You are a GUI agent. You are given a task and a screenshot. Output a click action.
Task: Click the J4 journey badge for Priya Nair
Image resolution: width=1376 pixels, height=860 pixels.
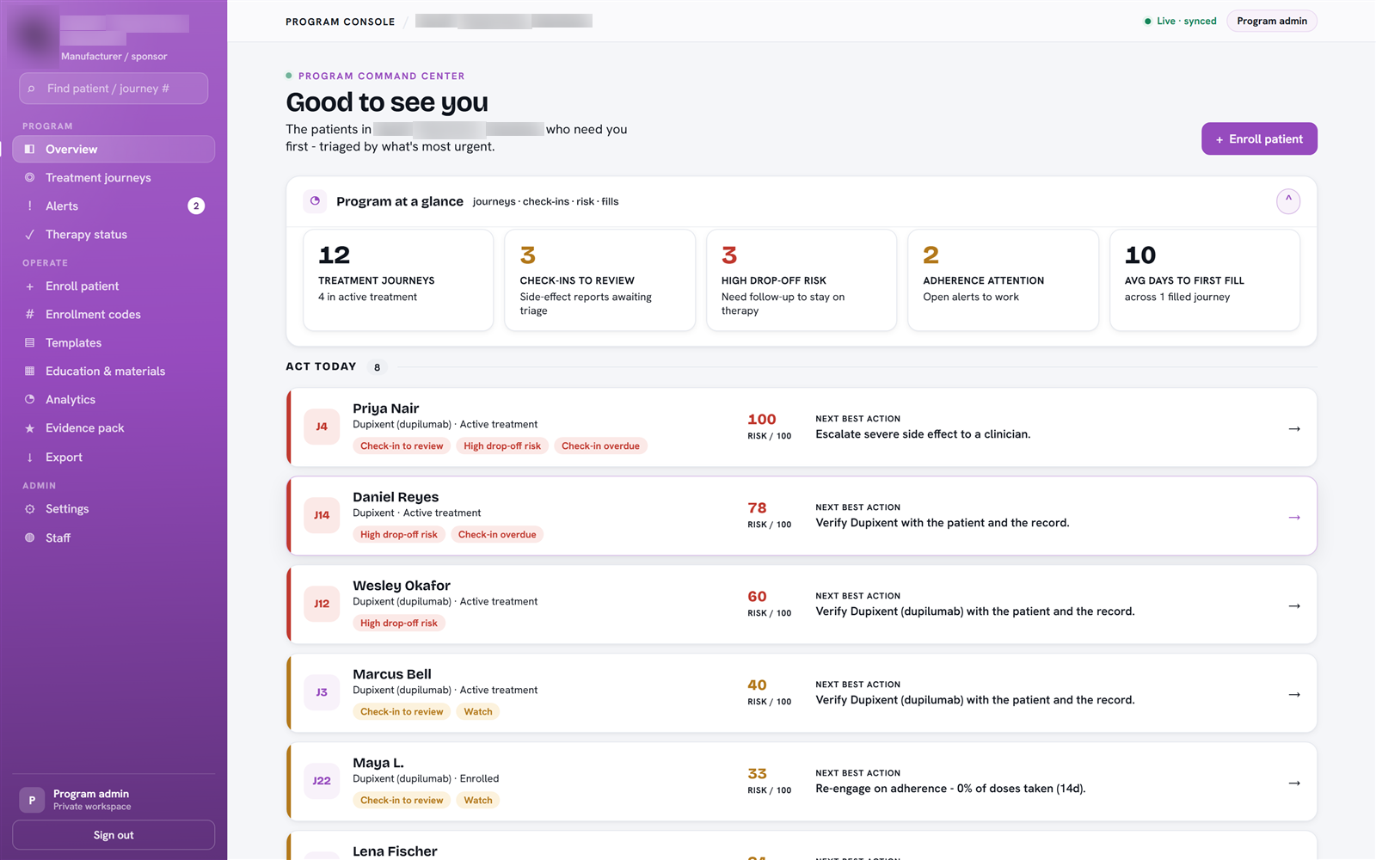click(322, 427)
